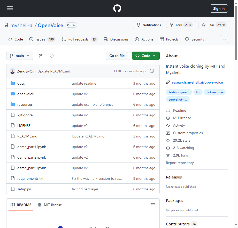
Task: Fork the repository
Action: tap(181, 25)
